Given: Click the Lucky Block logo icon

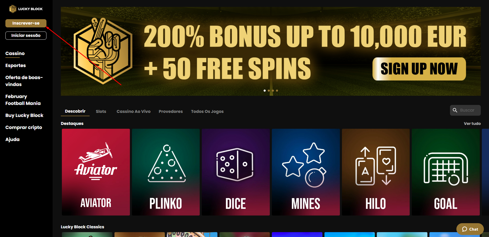Looking at the screenshot, I should tap(13, 9).
